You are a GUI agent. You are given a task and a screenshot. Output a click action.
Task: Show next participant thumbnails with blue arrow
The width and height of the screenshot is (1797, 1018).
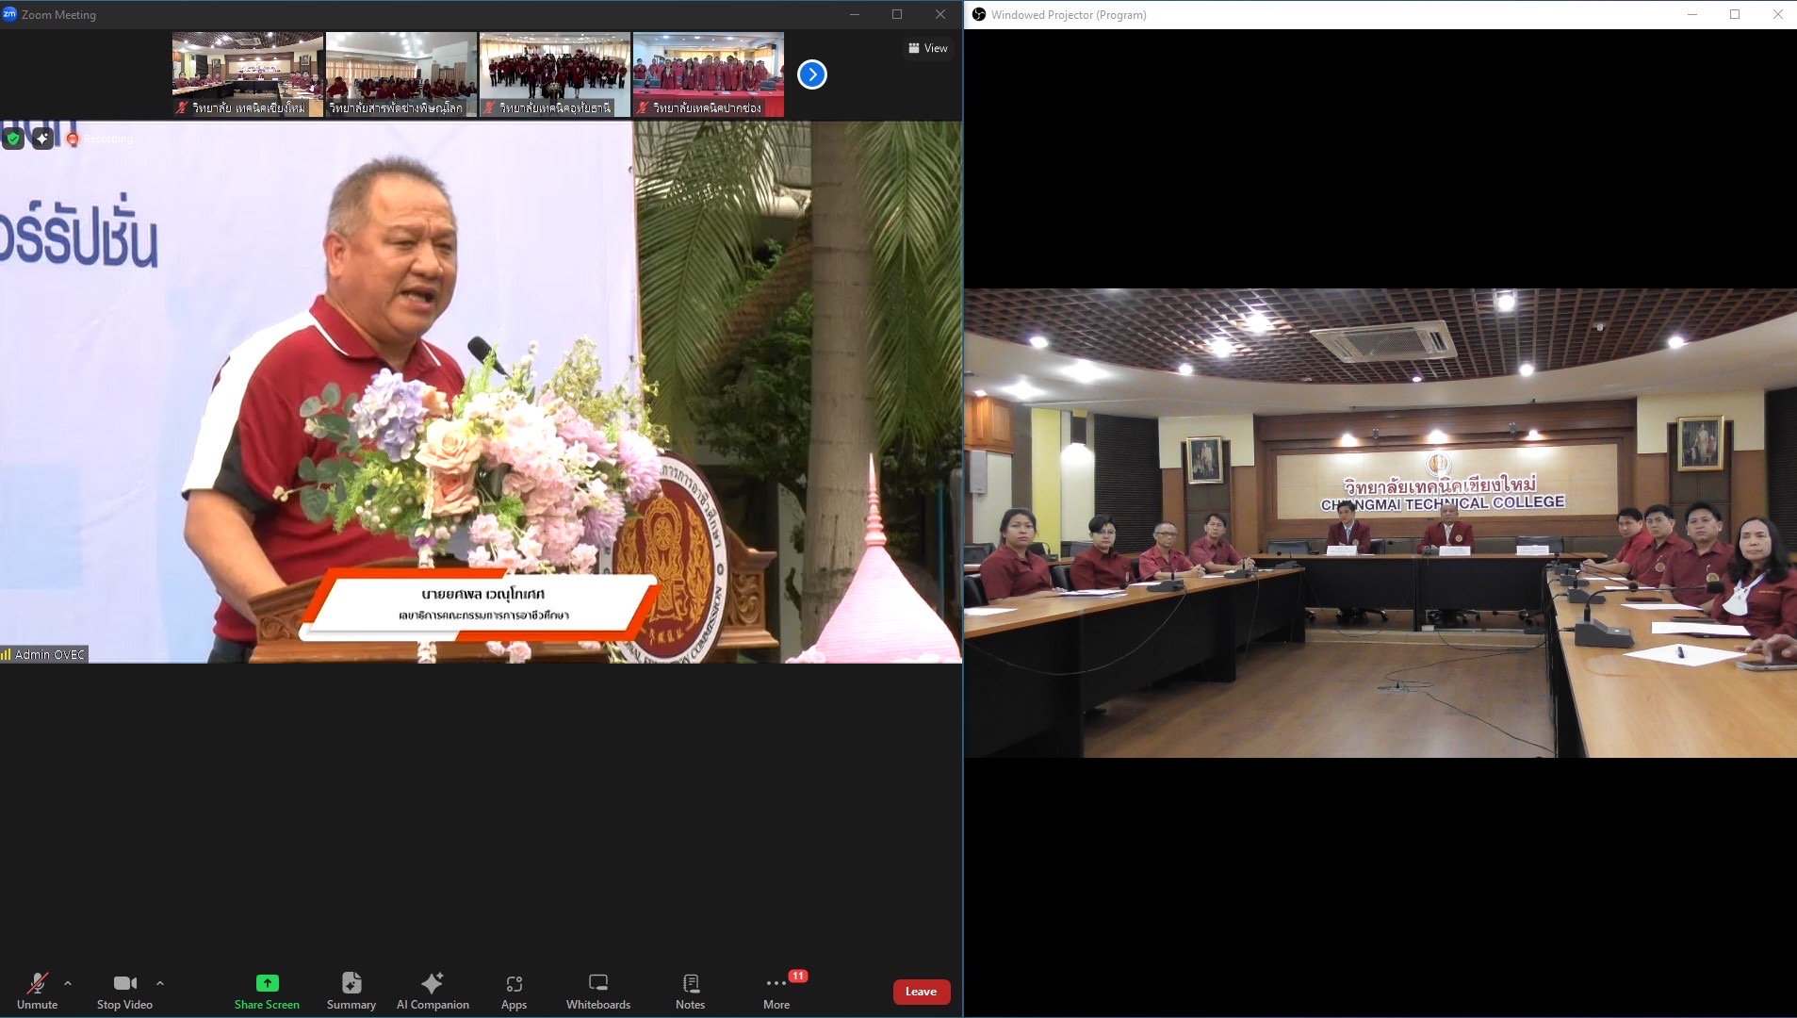[x=811, y=74]
